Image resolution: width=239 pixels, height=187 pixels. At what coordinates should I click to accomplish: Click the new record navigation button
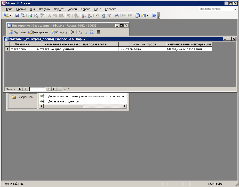click(x=60, y=89)
